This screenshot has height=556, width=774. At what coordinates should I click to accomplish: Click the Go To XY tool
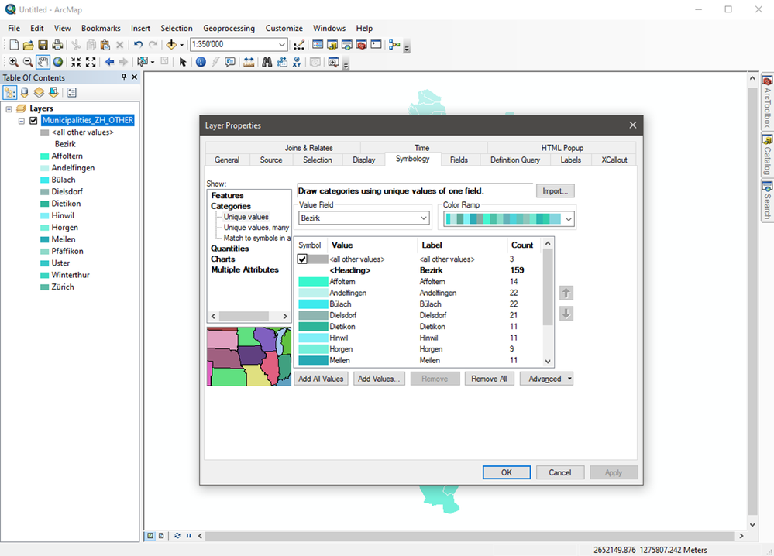click(x=297, y=62)
